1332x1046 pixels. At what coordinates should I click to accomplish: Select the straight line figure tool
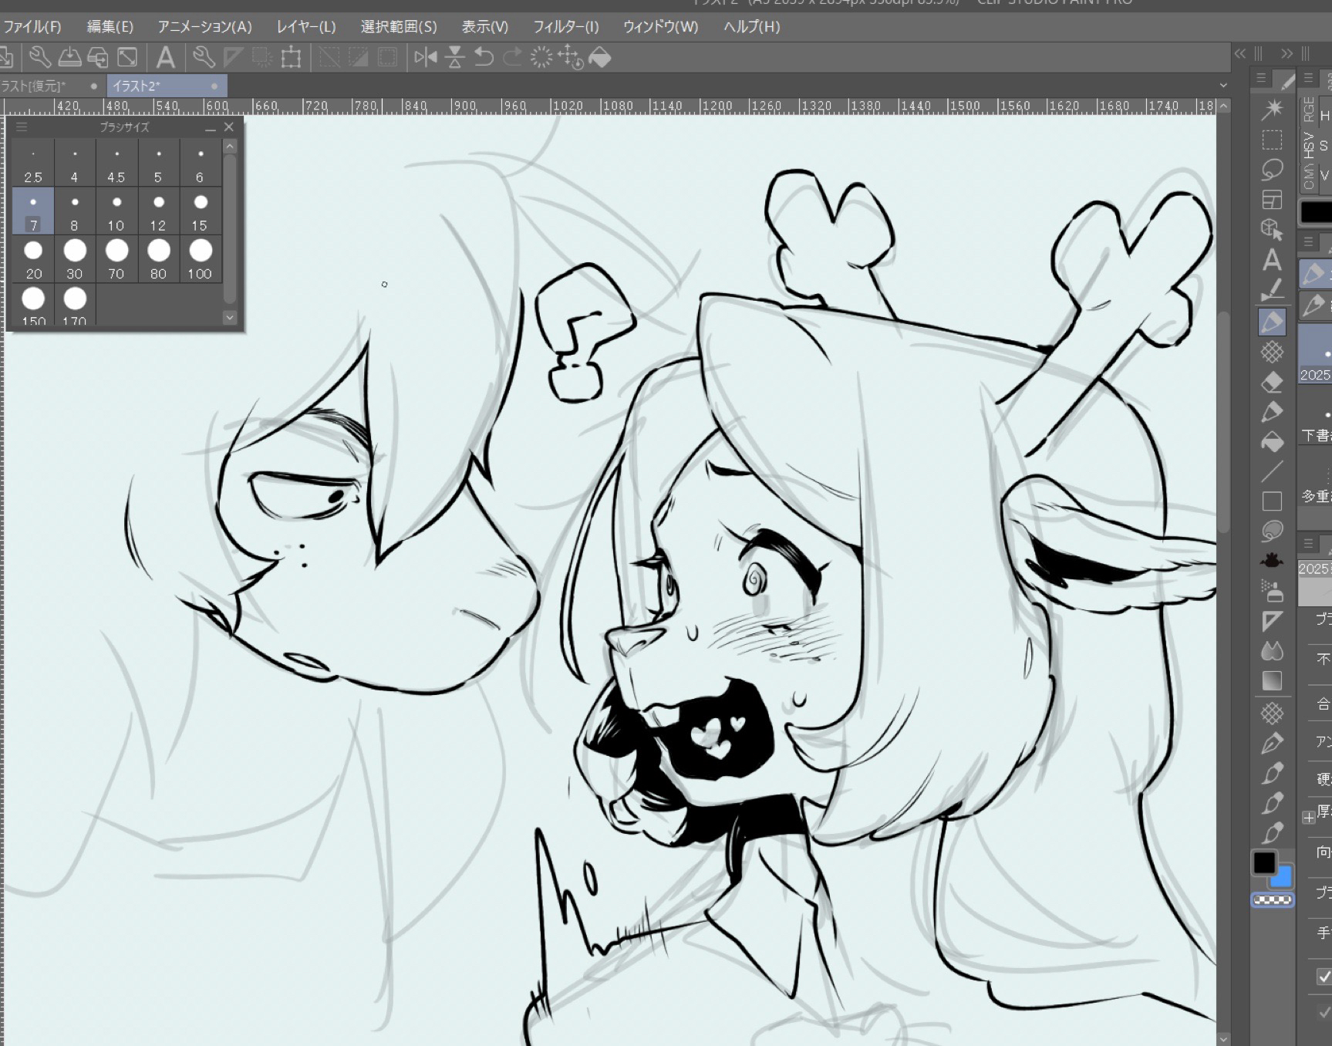pos(1272,471)
